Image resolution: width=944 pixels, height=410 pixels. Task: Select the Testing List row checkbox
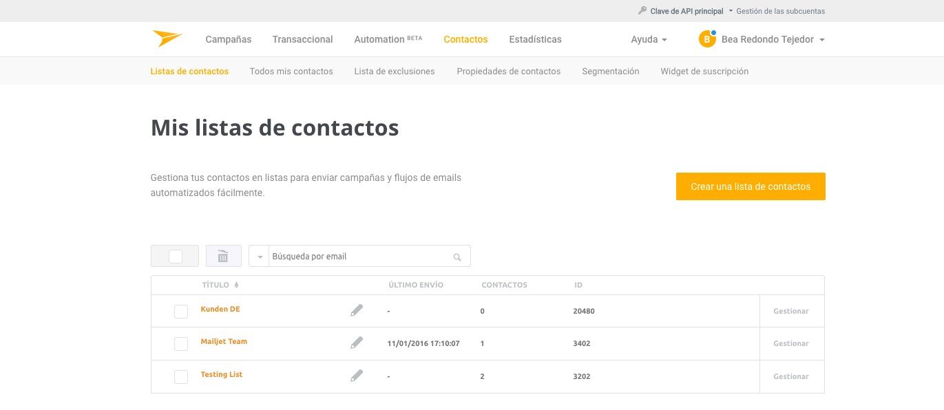[x=181, y=376]
